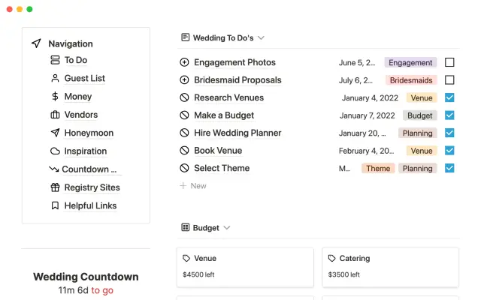Screen dimensions: 481x300
Task: Click the Vendors suitcase icon
Action: pos(55,115)
